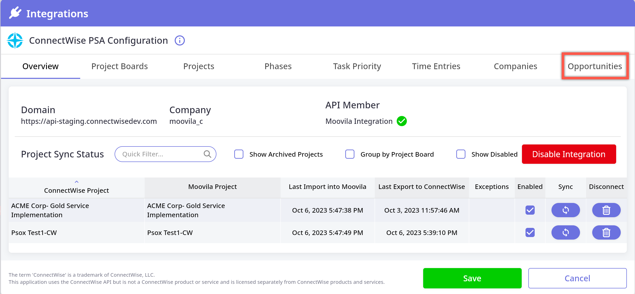635x294 pixels.
Task: Click the plug icon in Integrations header
Action: [x=15, y=13]
